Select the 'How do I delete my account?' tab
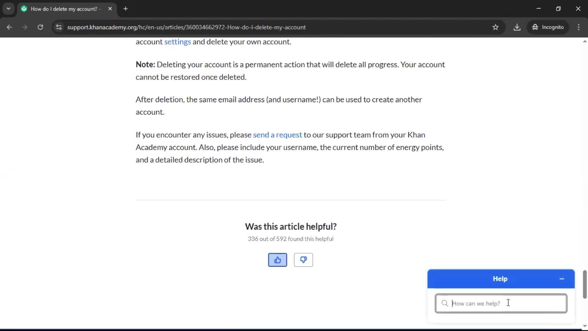The image size is (588, 331). coord(67,9)
